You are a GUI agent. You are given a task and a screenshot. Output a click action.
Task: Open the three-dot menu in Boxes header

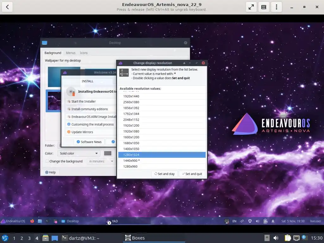click(276, 7)
